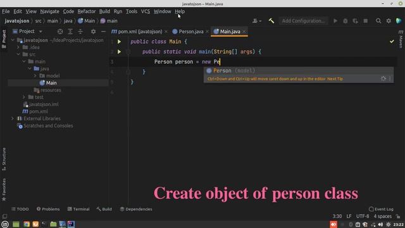This screenshot has width=405, height=228.
Task: Expand External Libraries node
Action: (13, 118)
